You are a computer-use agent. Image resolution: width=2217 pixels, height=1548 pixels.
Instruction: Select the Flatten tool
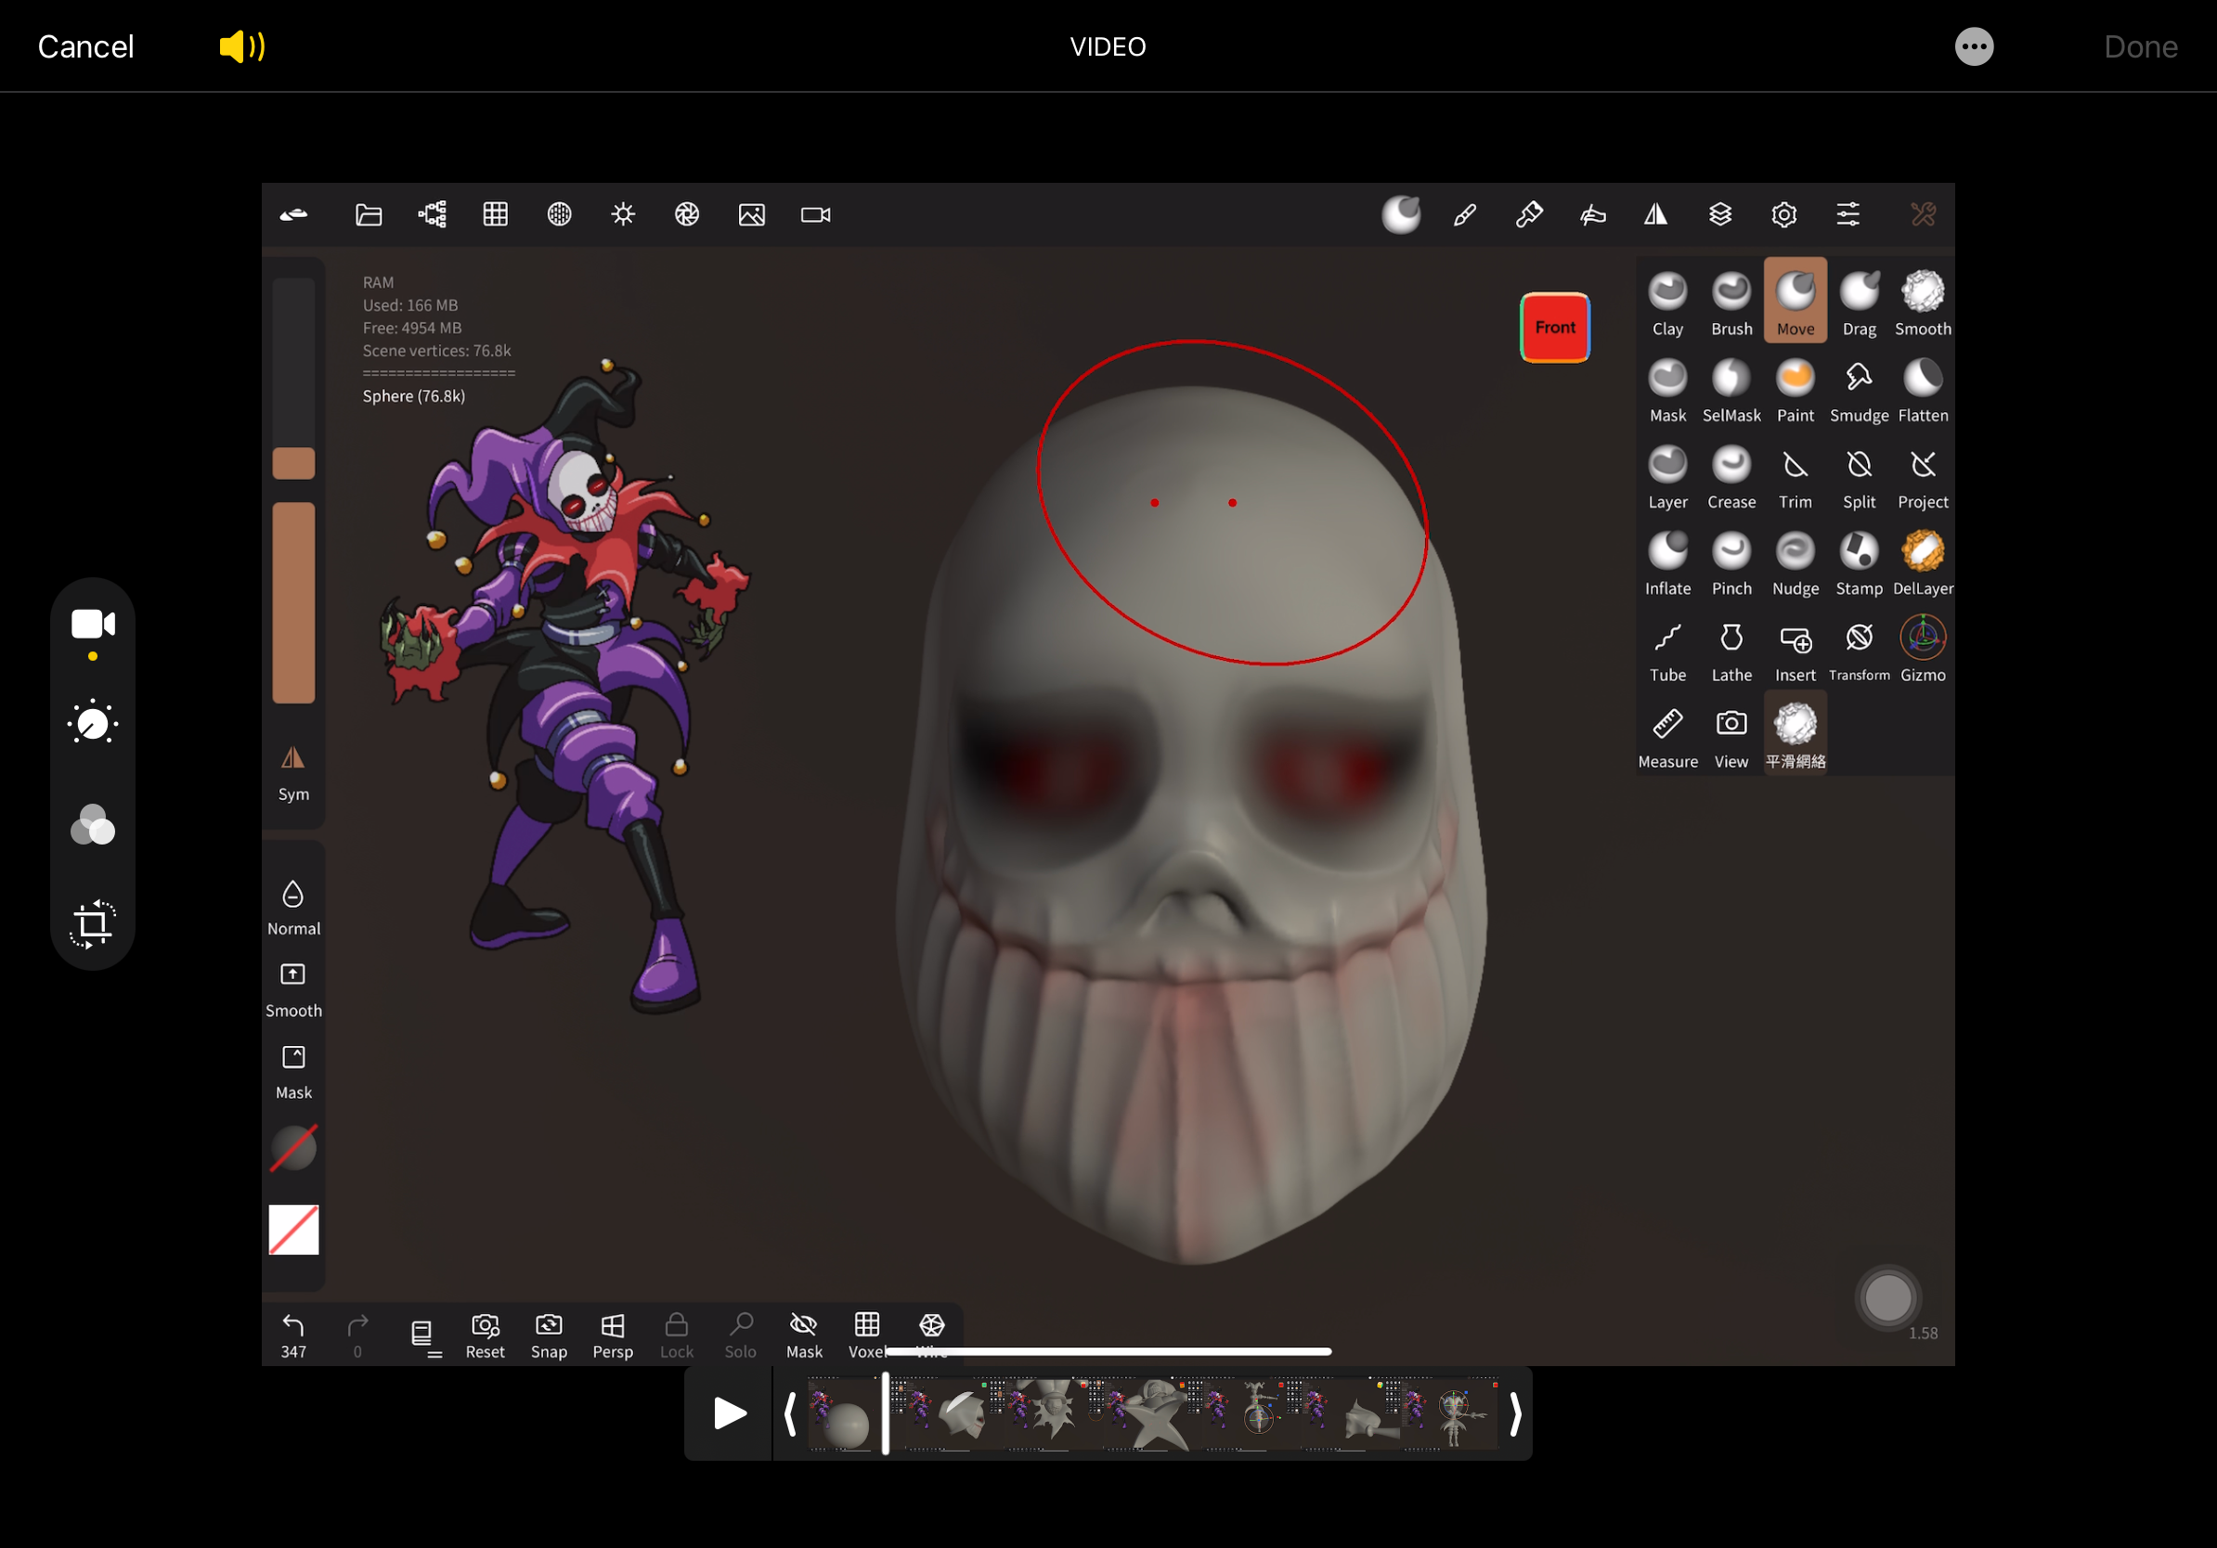tap(1922, 390)
